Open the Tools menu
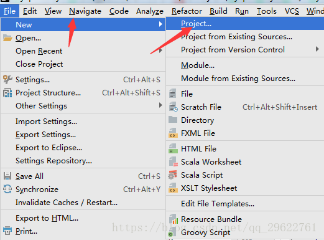The width and height of the screenshot is (324, 240). [x=267, y=11]
